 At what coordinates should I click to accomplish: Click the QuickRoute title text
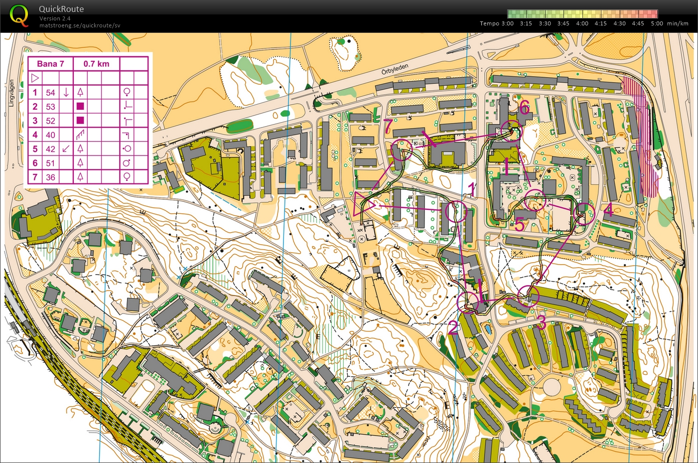(61, 9)
